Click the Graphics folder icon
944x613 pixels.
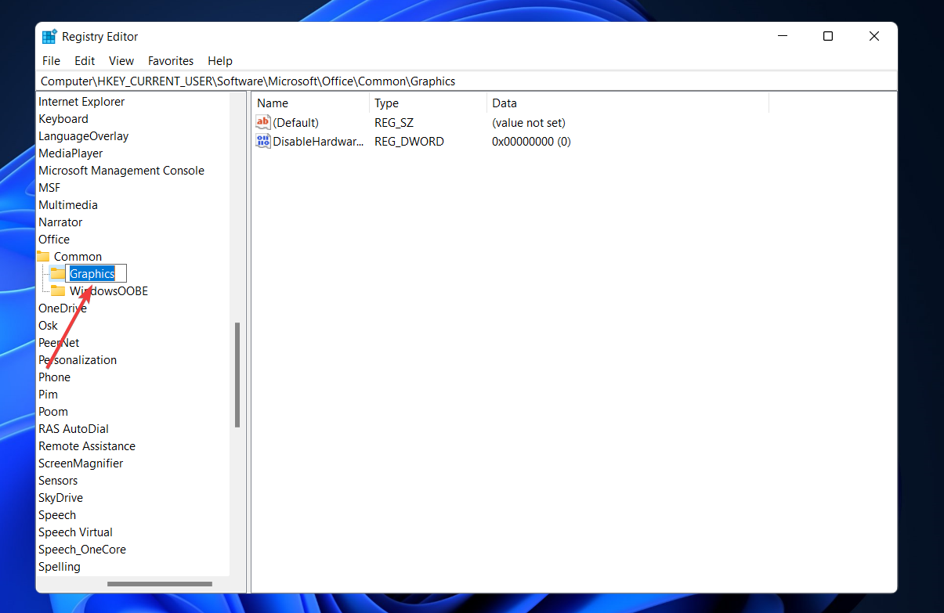[58, 273]
